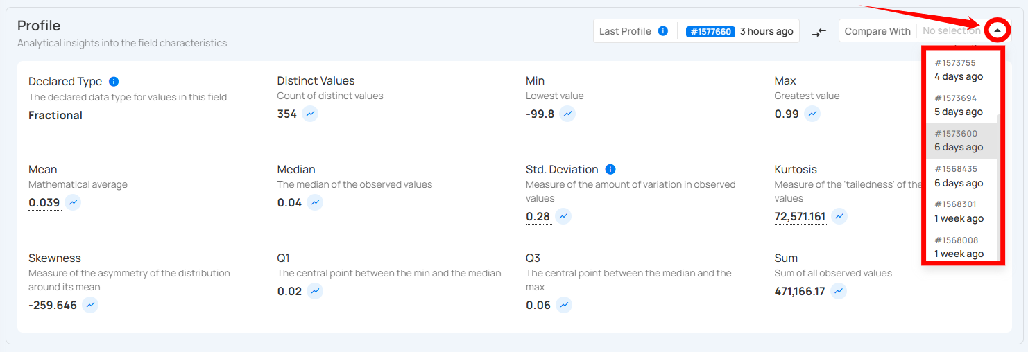Viewport: 1028px width, 352px height.
Task: Click the #1577660 last profile badge
Action: (x=710, y=31)
